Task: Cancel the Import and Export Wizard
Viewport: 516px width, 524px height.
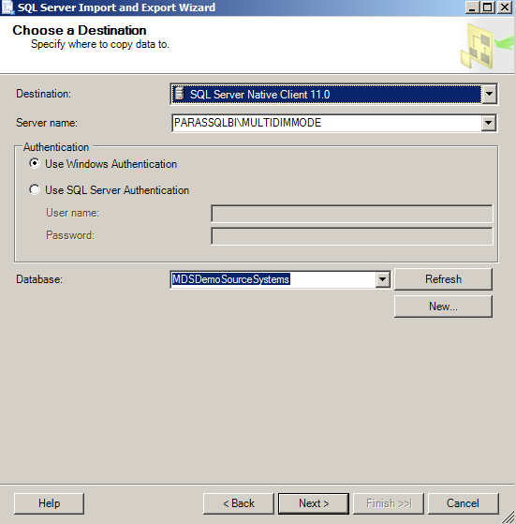Action: click(464, 503)
